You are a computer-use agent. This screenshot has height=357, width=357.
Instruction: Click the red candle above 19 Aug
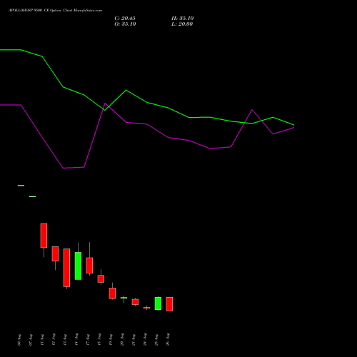pyautogui.click(x=112, y=293)
